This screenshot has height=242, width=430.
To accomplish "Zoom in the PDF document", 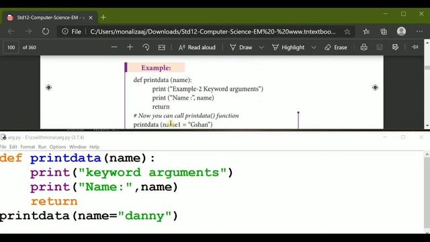I will pyautogui.click(x=130, y=47).
